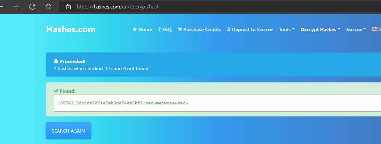
Task: Open the Hashes.com logo link
Action: coord(71,29)
